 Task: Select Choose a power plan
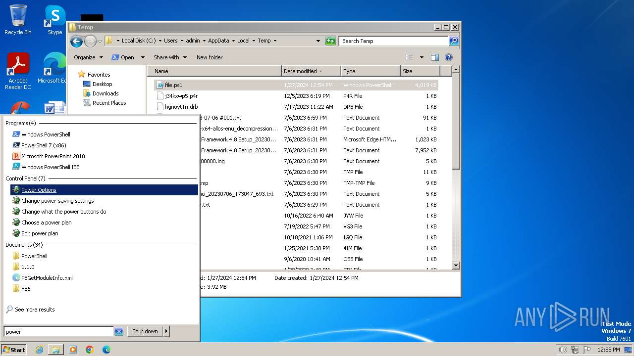click(x=46, y=222)
